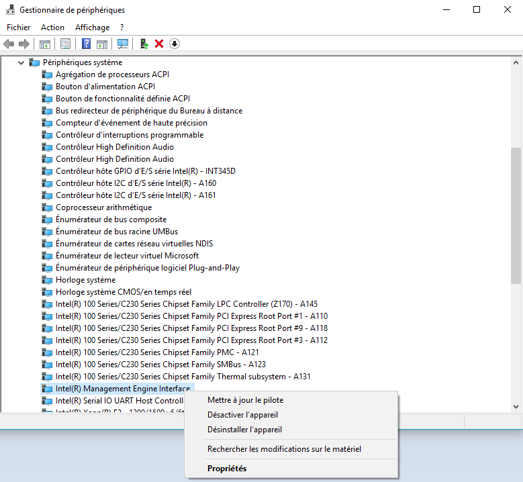Select PCI Express Root Port #3 - A112

tap(191, 340)
